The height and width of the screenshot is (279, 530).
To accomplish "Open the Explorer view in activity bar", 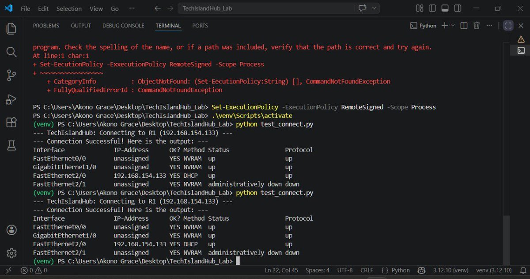I will [x=11, y=29].
